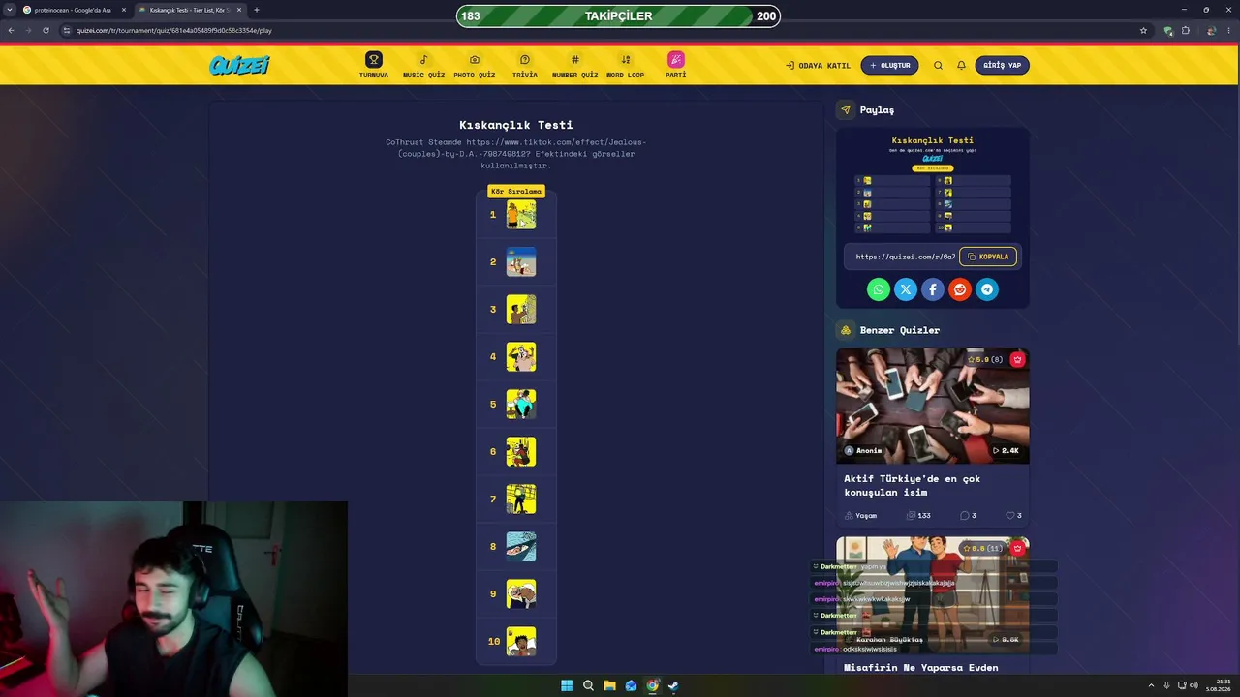Open 'Misafirin Ne Yaparsa Evden' quiz title

[x=920, y=667]
